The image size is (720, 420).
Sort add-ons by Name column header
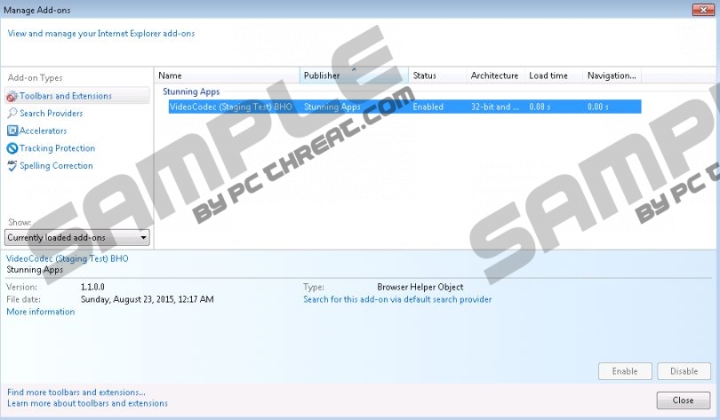click(x=228, y=75)
